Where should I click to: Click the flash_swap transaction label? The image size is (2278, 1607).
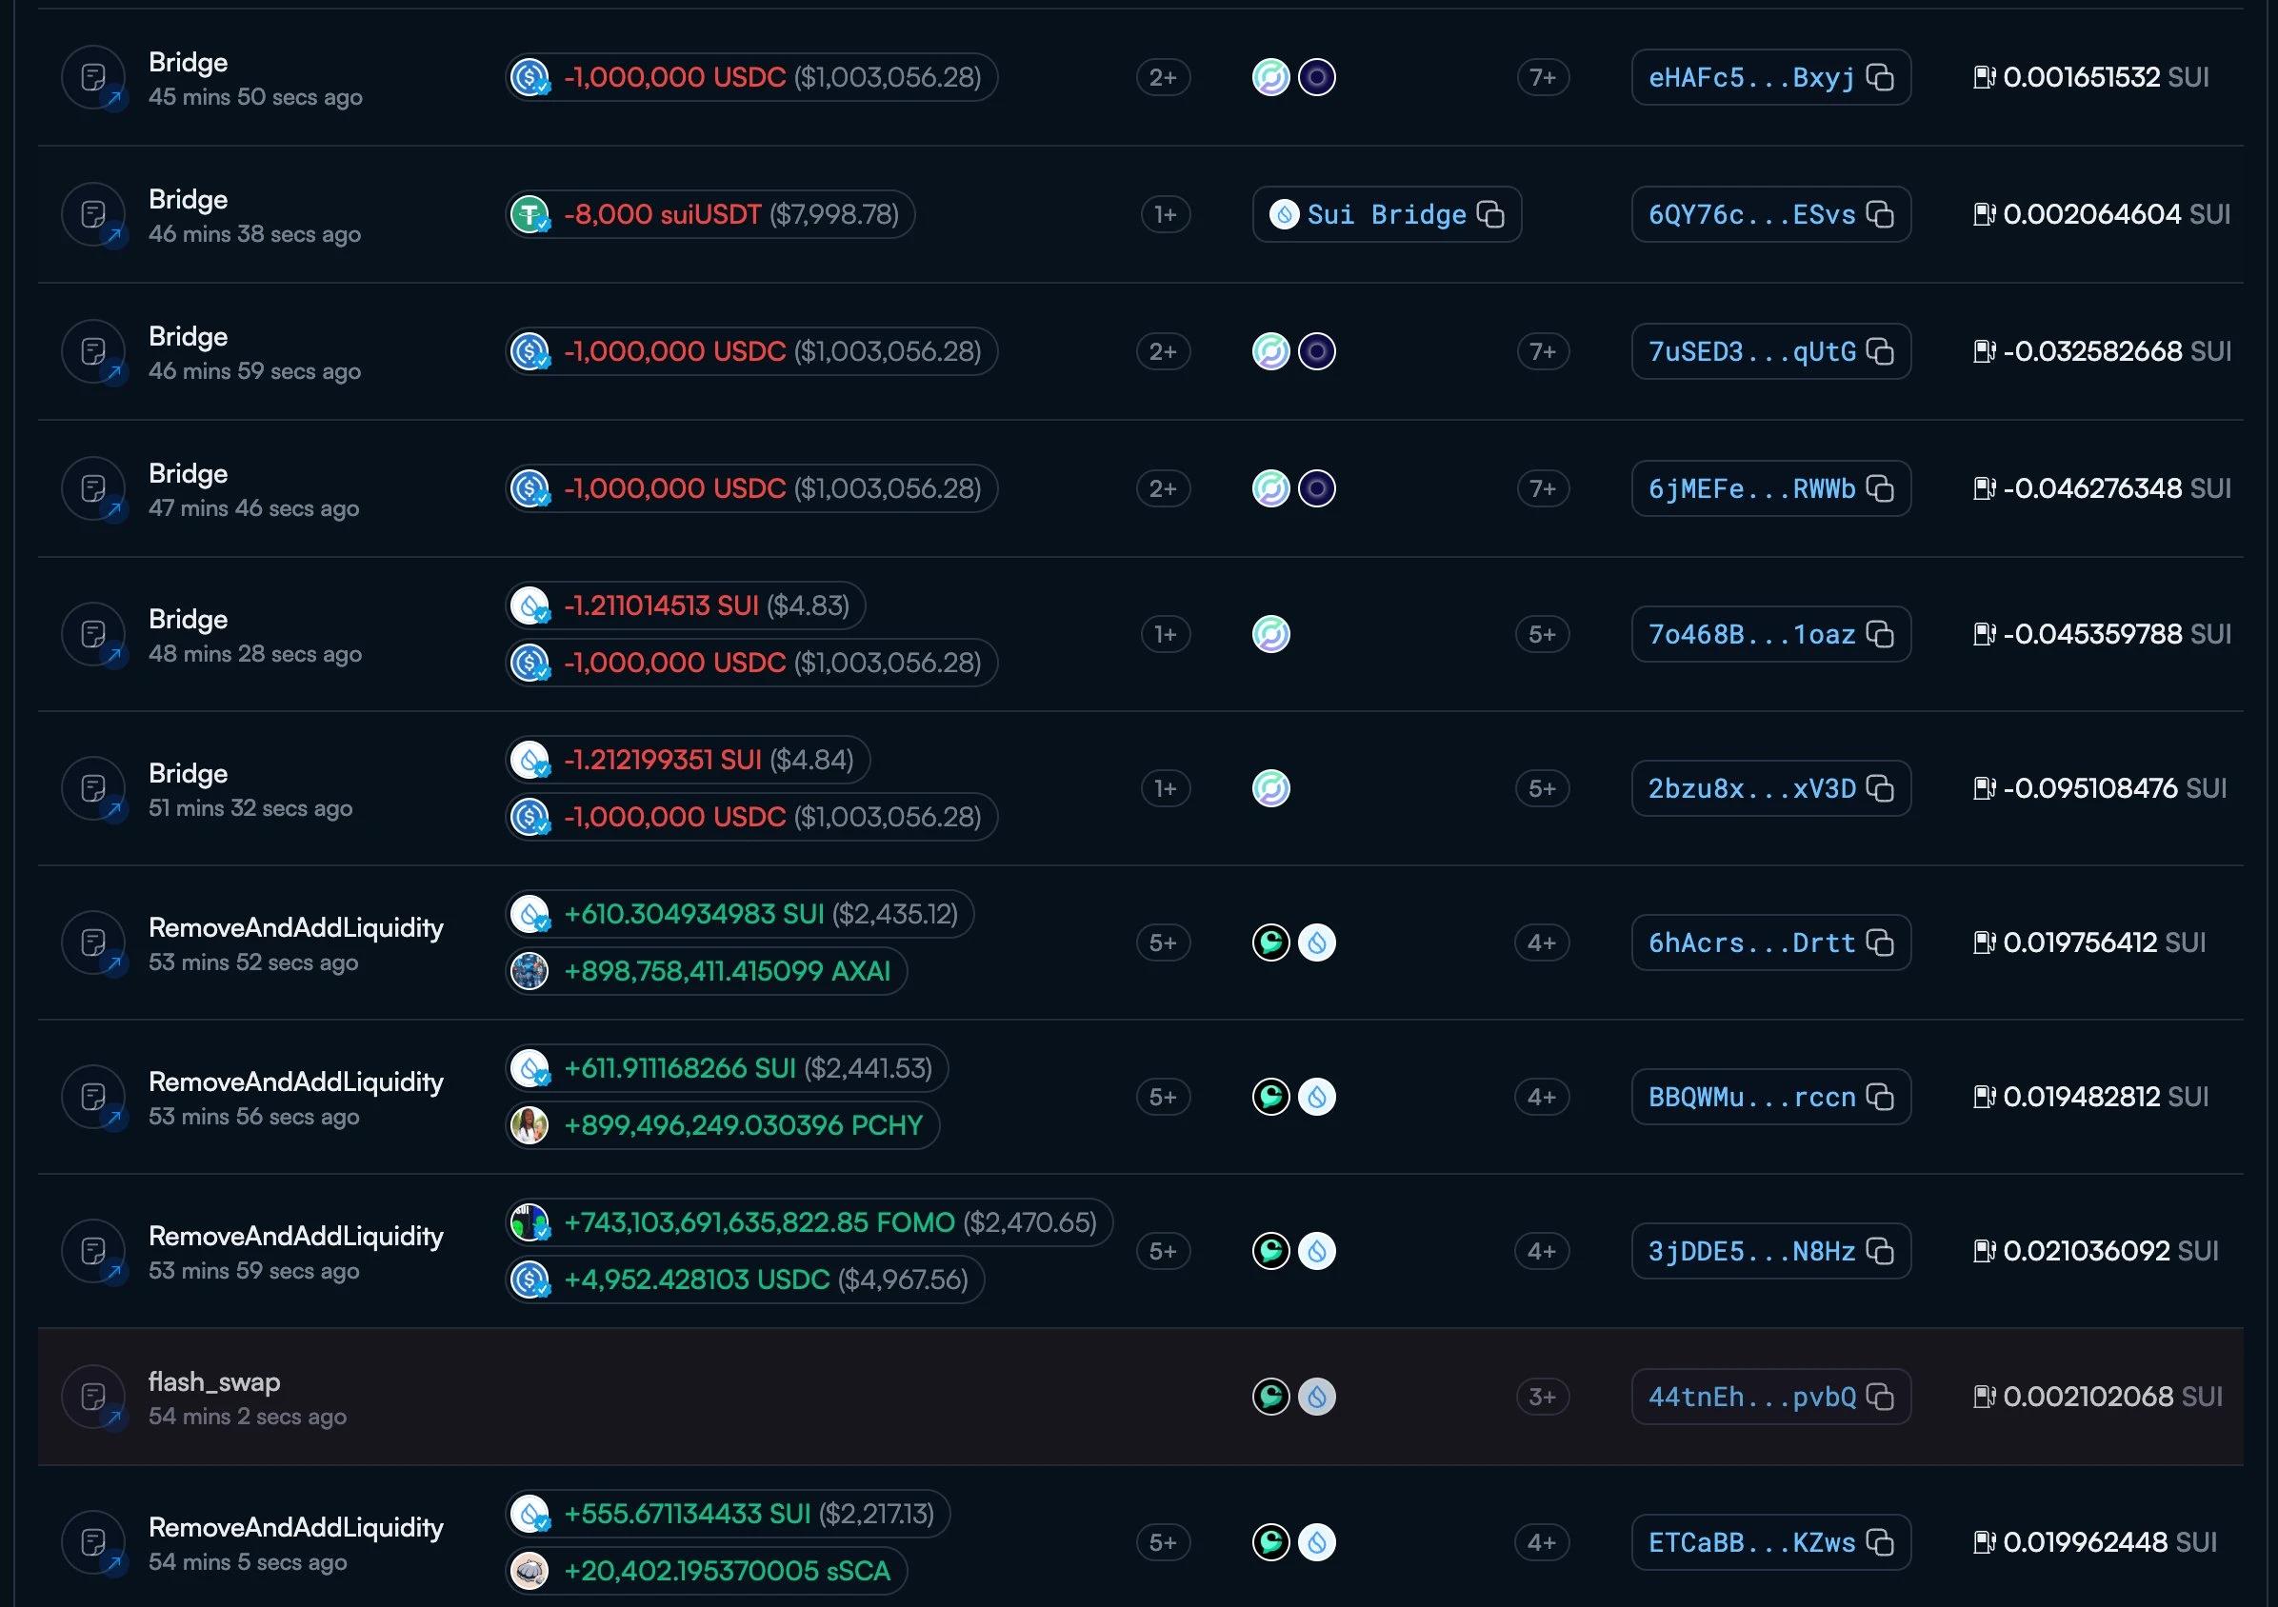(x=214, y=1381)
